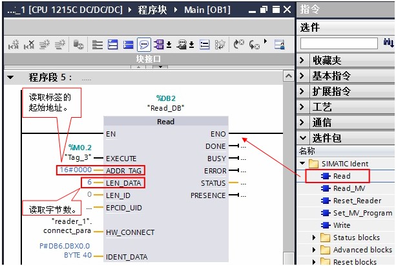Click the 指令 panel title
Image resolution: width=396 pixels, height=266 pixels.
pyautogui.click(x=309, y=9)
